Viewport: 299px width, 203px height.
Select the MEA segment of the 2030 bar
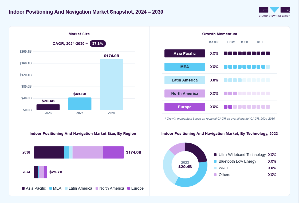66,153
